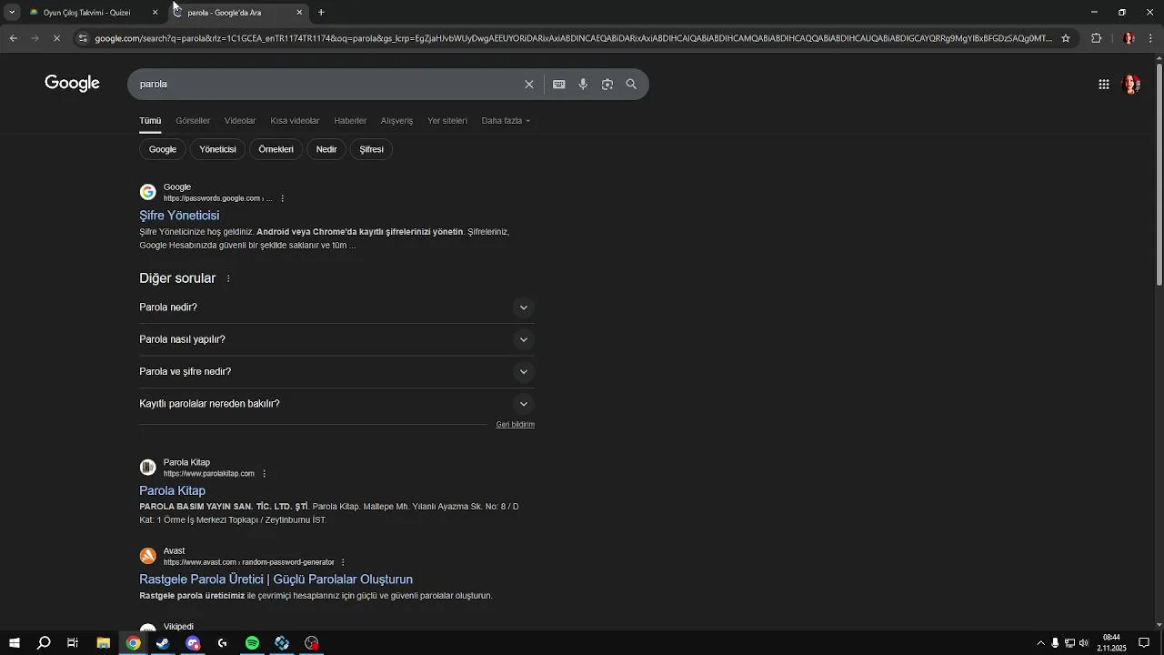Open OBS Studio from the taskbar
1164x655 pixels.
[x=312, y=643]
